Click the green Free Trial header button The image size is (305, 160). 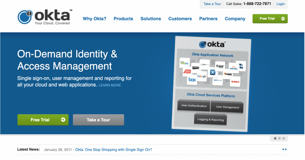(270, 19)
